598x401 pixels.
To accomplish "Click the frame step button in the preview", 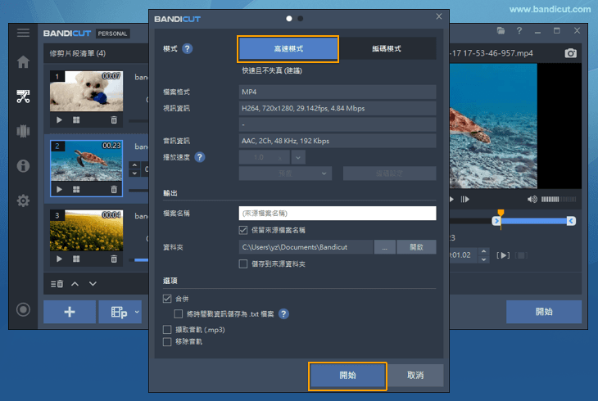I will (x=465, y=200).
